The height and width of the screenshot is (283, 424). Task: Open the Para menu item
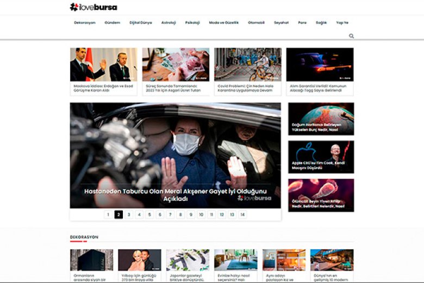pos(302,23)
